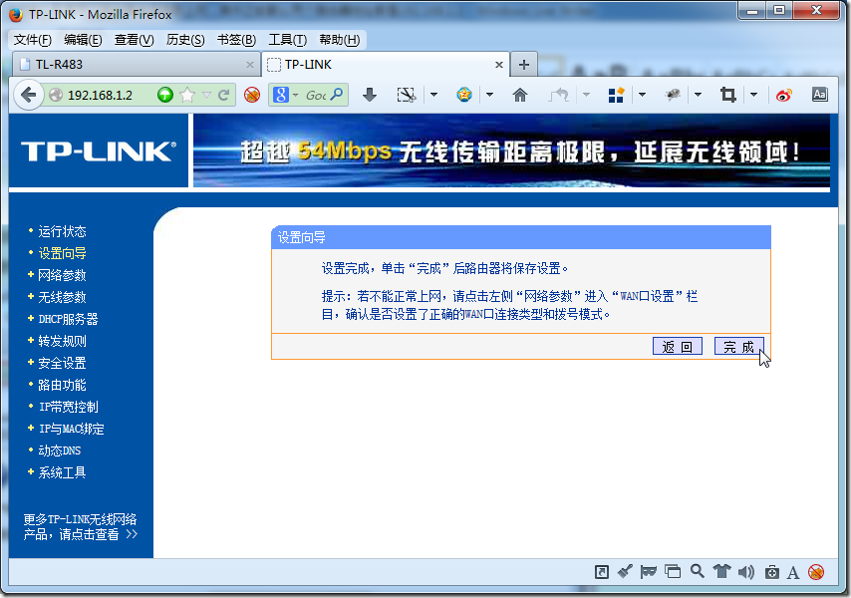The width and height of the screenshot is (851, 598).
Task: Click the 更多TP-LINK无线网络产品 link
Action: (x=81, y=527)
